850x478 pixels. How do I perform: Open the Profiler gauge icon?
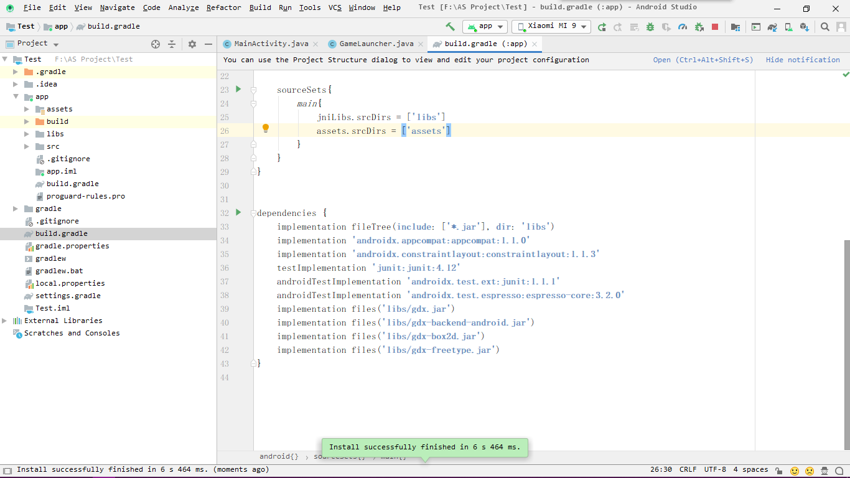(683, 27)
